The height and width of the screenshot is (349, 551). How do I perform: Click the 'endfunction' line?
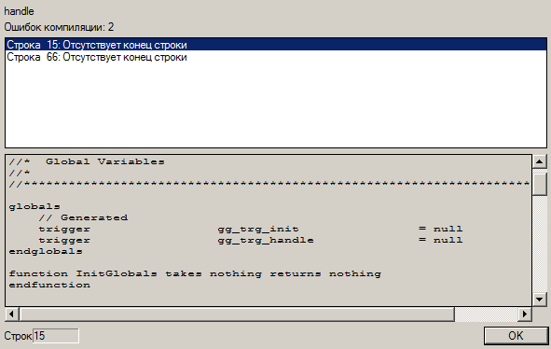pyautogui.click(x=49, y=285)
